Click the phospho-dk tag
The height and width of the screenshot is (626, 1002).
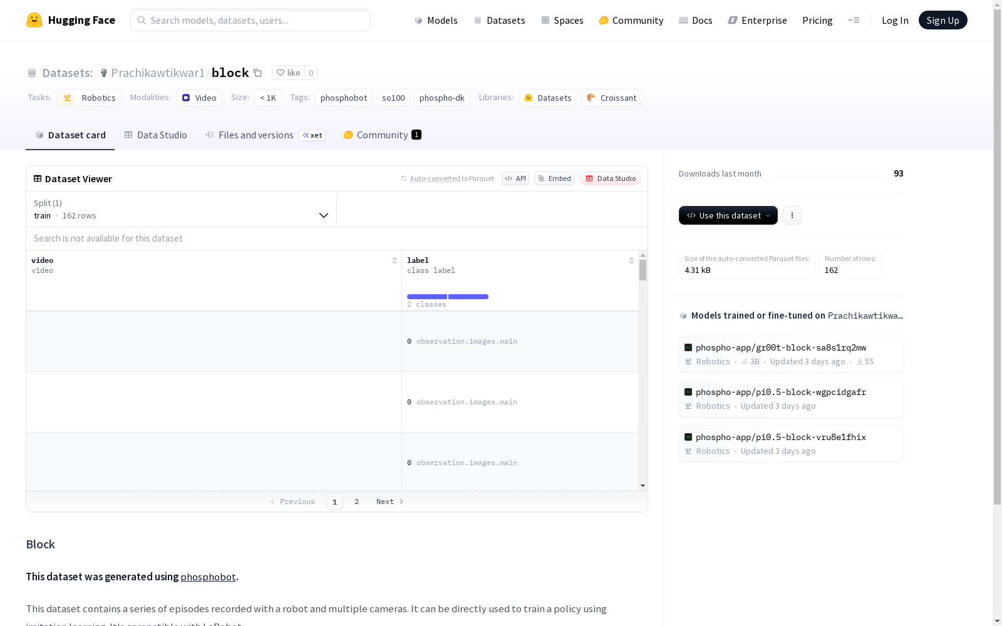(x=442, y=98)
